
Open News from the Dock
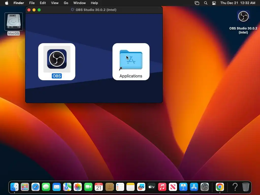pyautogui.click(x=173, y=187)
